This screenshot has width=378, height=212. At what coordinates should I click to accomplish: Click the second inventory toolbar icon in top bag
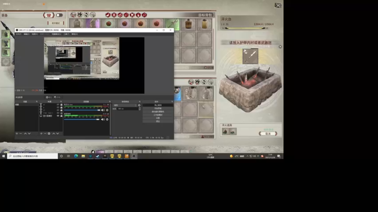(80, 15)
